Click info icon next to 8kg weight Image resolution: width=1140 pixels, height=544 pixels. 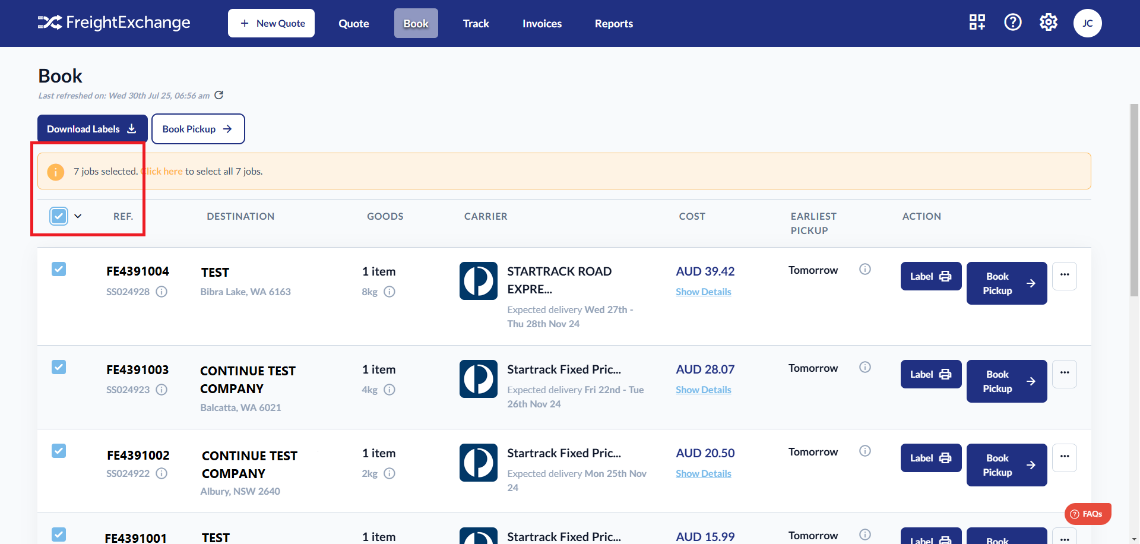coord(389,292)
